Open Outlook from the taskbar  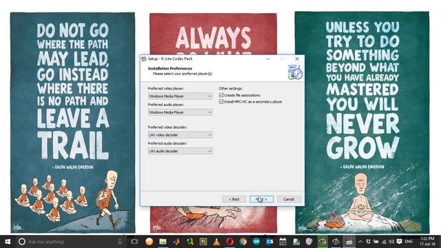pyautogui.click(x=269, y=242)
